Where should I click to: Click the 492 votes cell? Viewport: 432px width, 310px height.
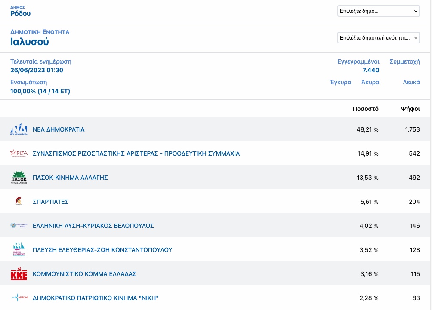point(414,178)
